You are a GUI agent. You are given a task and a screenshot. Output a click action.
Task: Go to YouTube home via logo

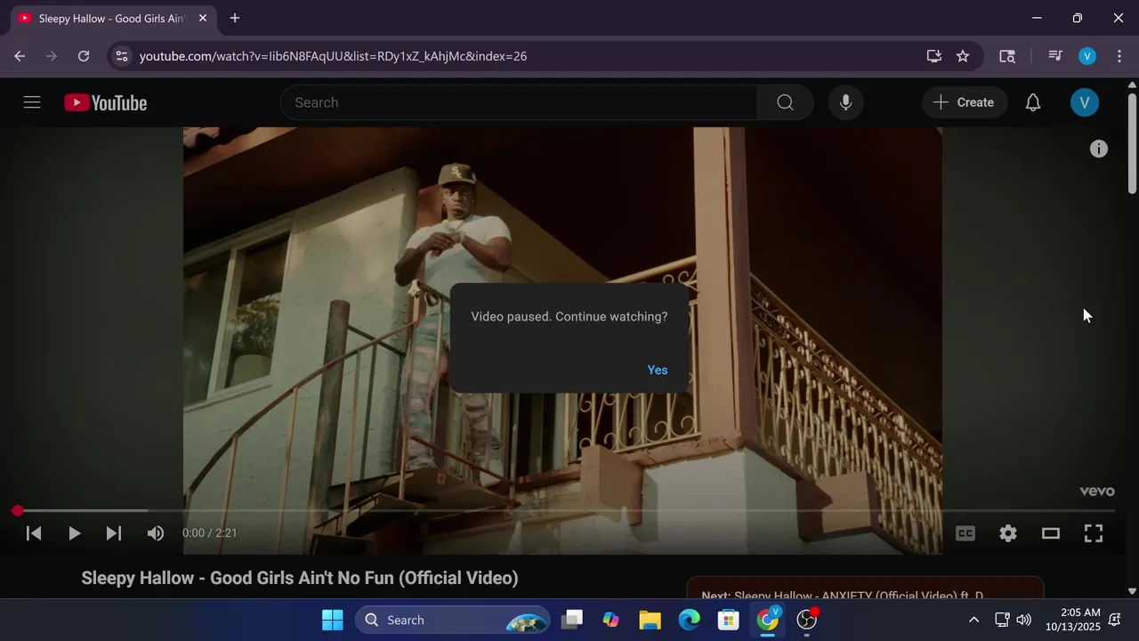tap(105, 103)
